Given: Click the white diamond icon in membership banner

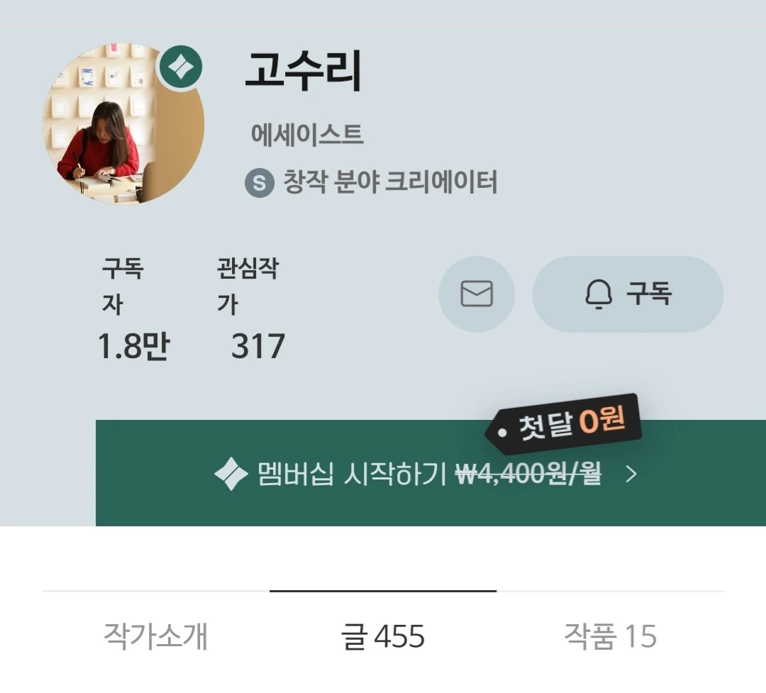Looking at the screenshot, I should pyautogui.click(x=231, y=474).
